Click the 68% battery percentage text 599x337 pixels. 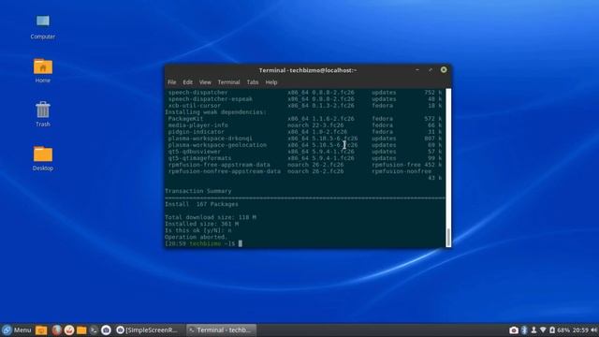pos(563,330)
